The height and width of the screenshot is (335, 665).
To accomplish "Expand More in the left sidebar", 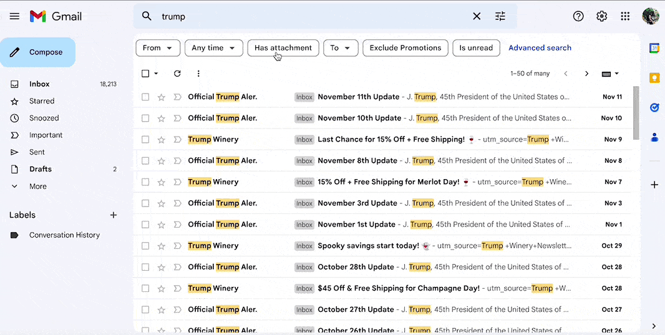I will [x=37, y=187].
